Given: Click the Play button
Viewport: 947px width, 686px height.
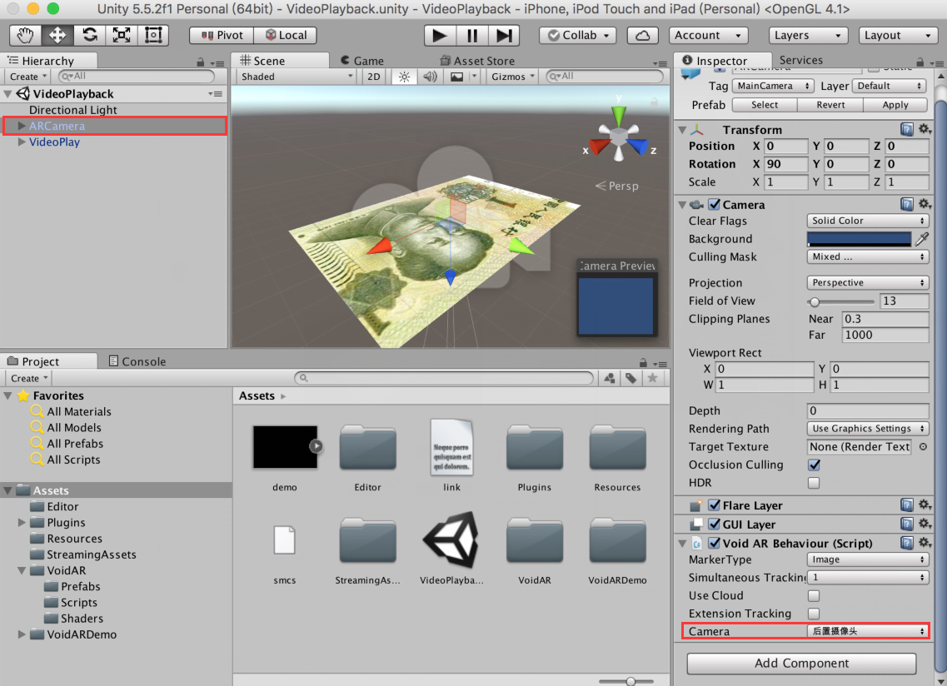Looking at the screenshot, I should 440,36.
